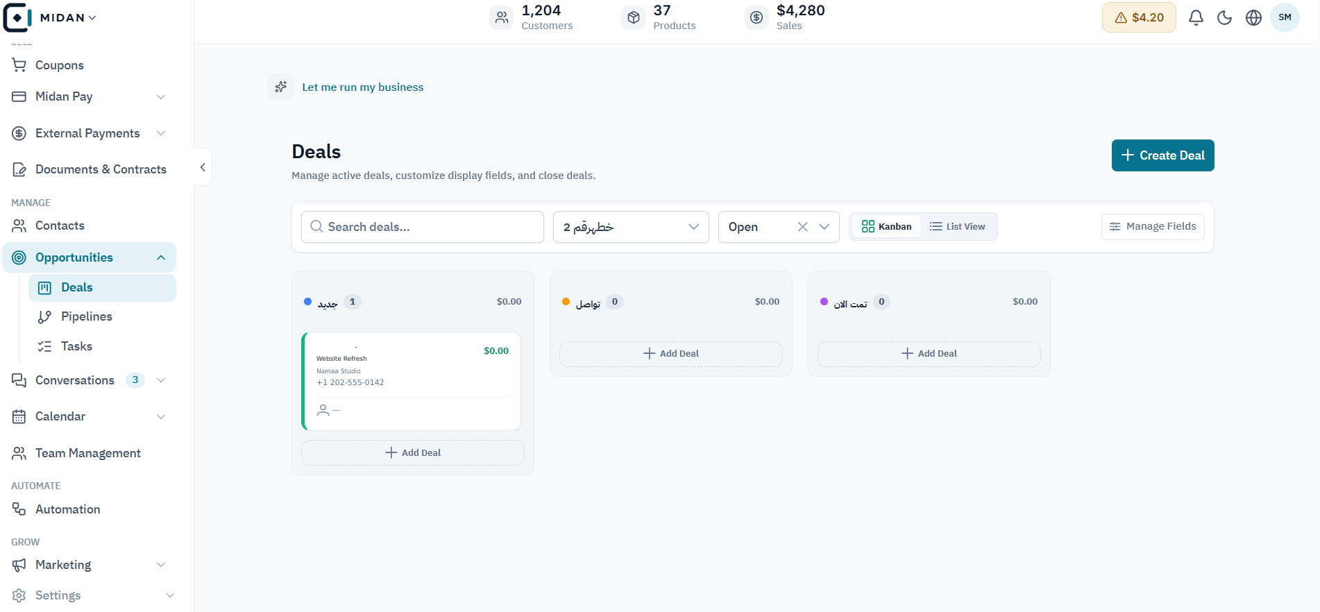This screenshot has height=612, width=1320.
Task: Open the SM user avatar menu
Action: click(1285, 17)
